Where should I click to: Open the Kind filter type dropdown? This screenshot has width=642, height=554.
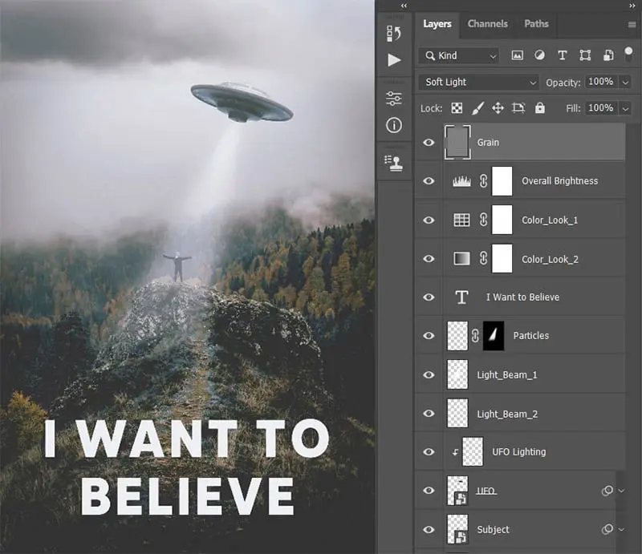click(x=459, y=55)
